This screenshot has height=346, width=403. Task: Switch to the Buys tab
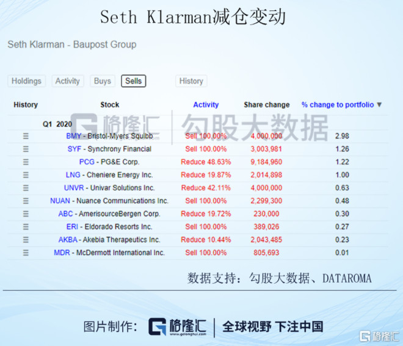point(103,81)
